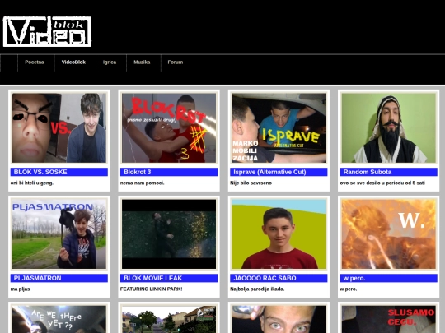Image resolution: width=445 pixels, height=333 pixels.
Task: Click the text 'oni bi hteli u geng.'
Action: coord(32,183)
